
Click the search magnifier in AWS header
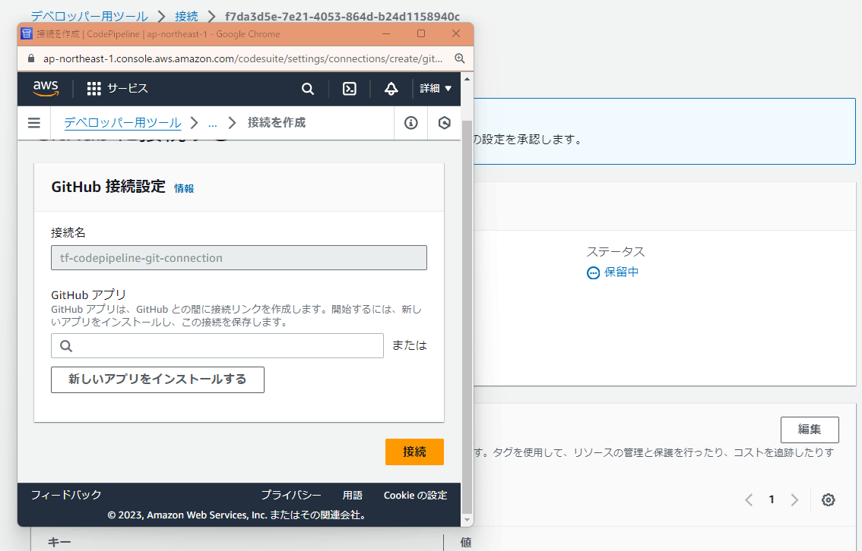[x=308, y=89]
